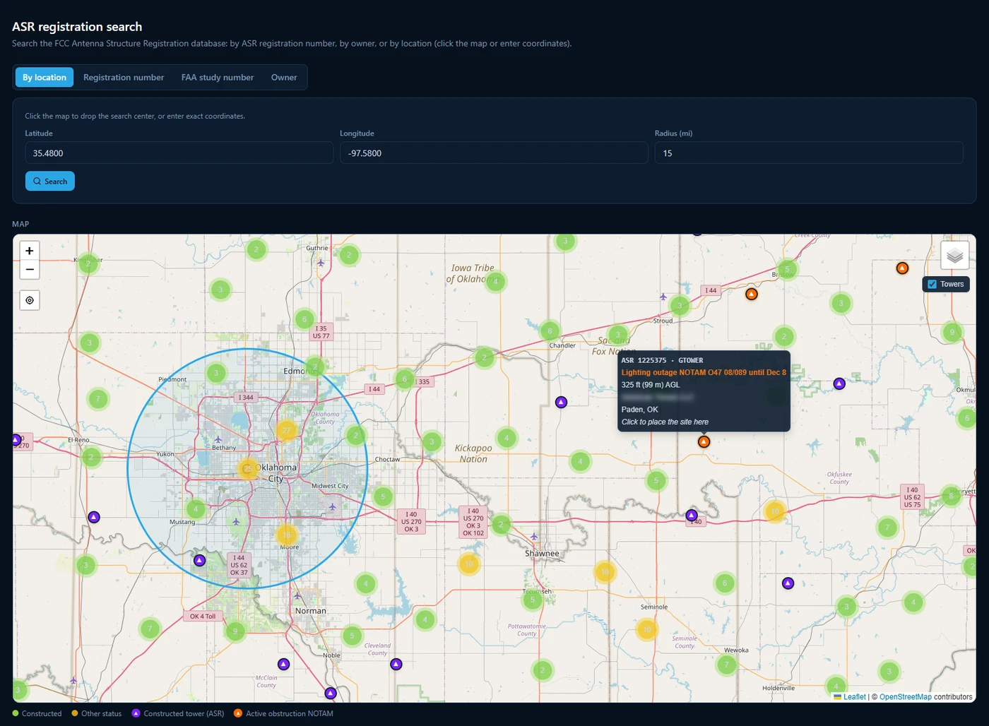This screenshot has width=989, height=726.
Task: Focus the Longitude input field
Action: tap(494, 153)
